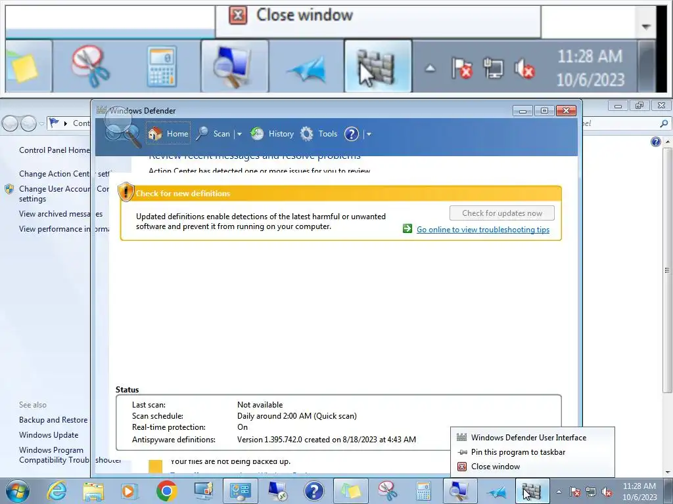
Task: Open Help and Support from taskbar
Action: click(314, 491)
